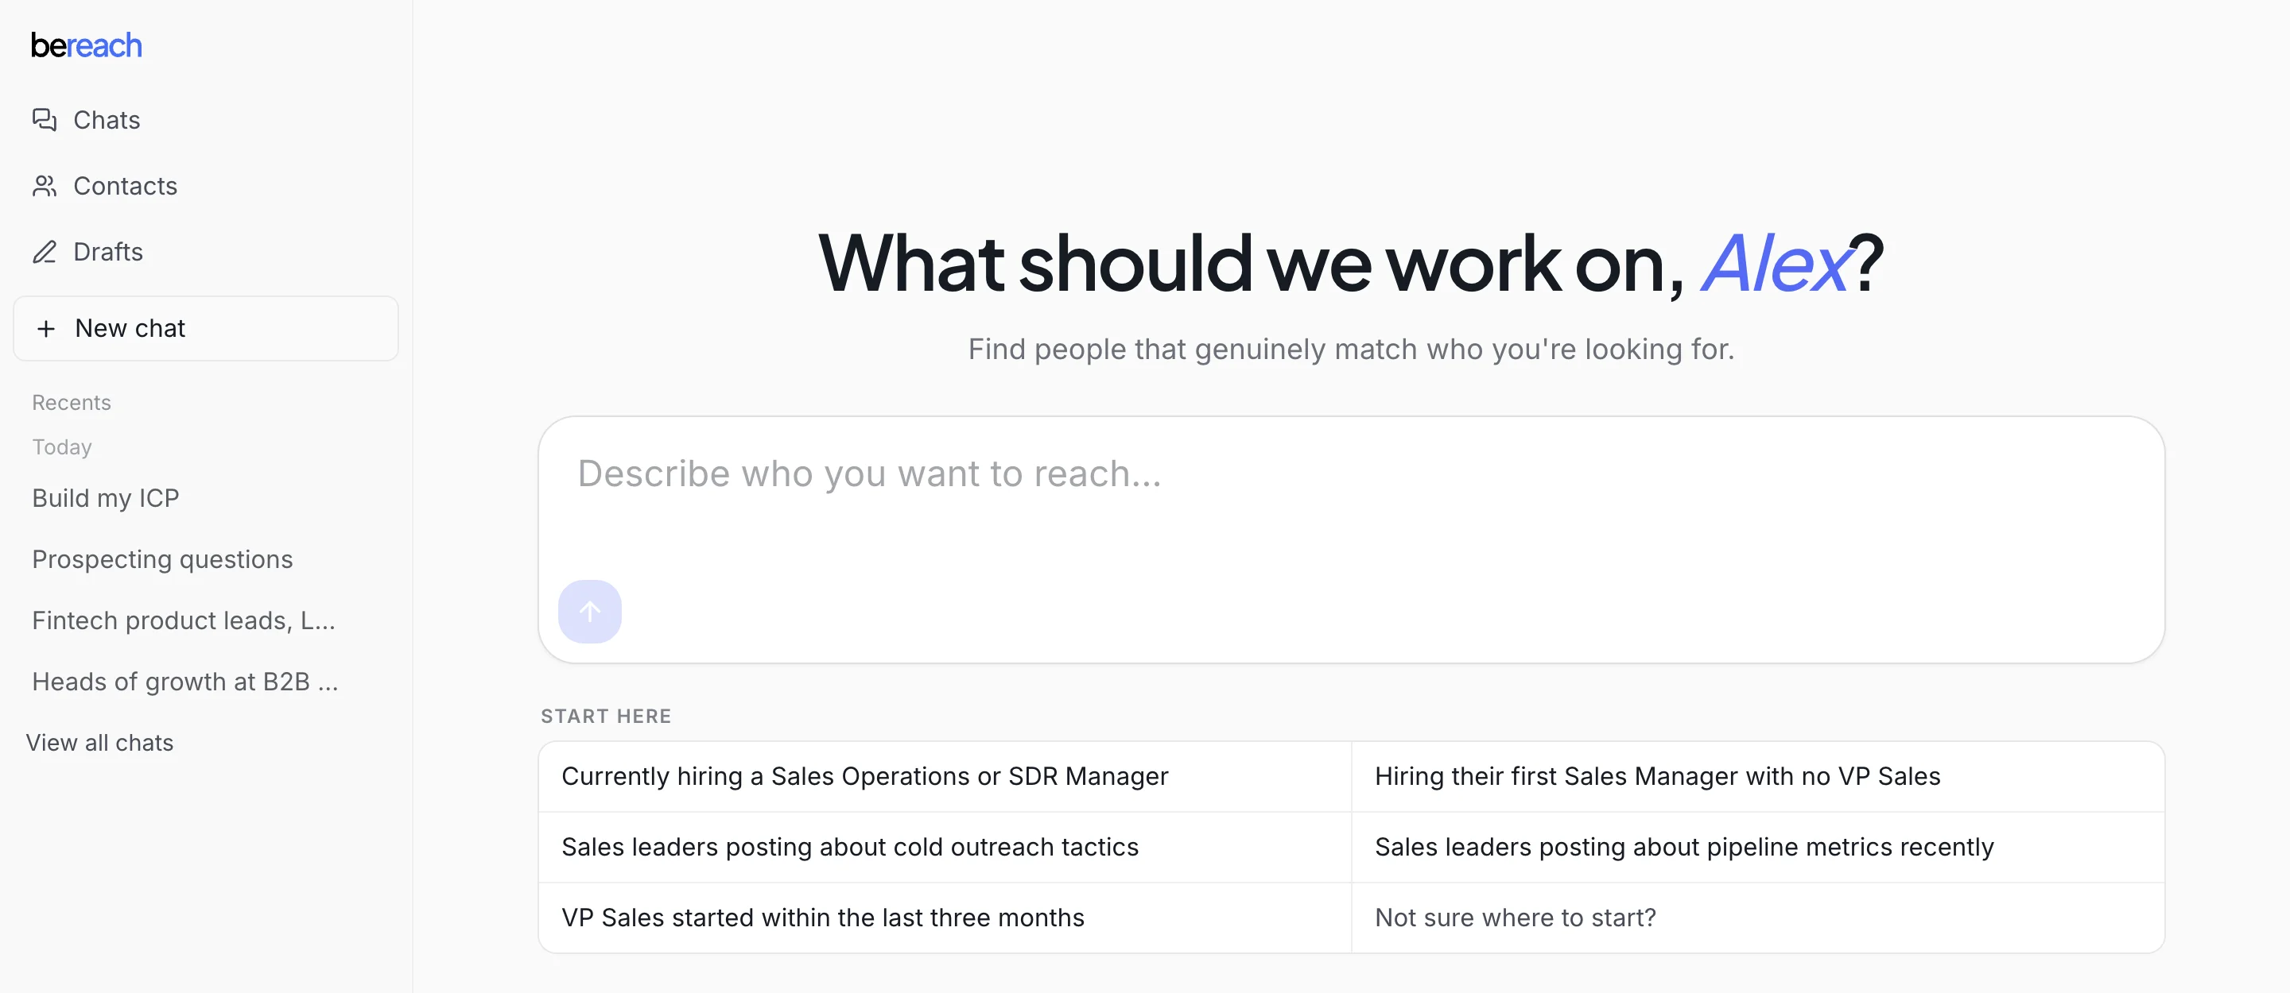Submit prompt with the arrow send button
The image size is (2290, 993).
click(x=589, y=611)
